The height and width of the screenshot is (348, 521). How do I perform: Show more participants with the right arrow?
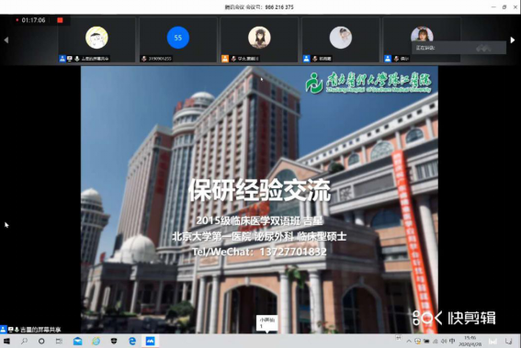click(513, 39)
